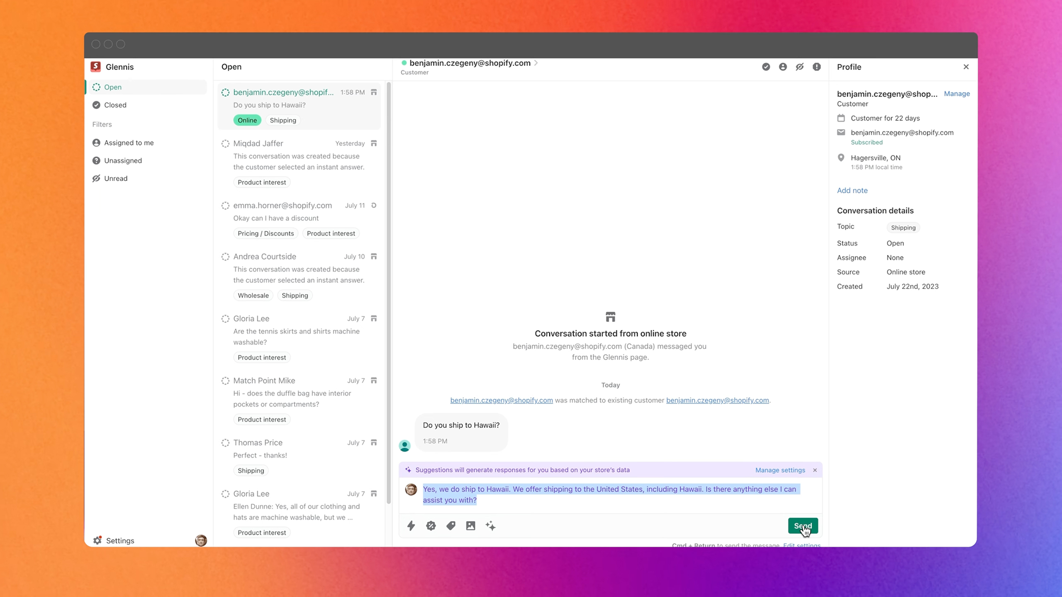Click the exclamation alert icon in header
The height and width of the screenshot is (597, 1062).
pos(816,67)
